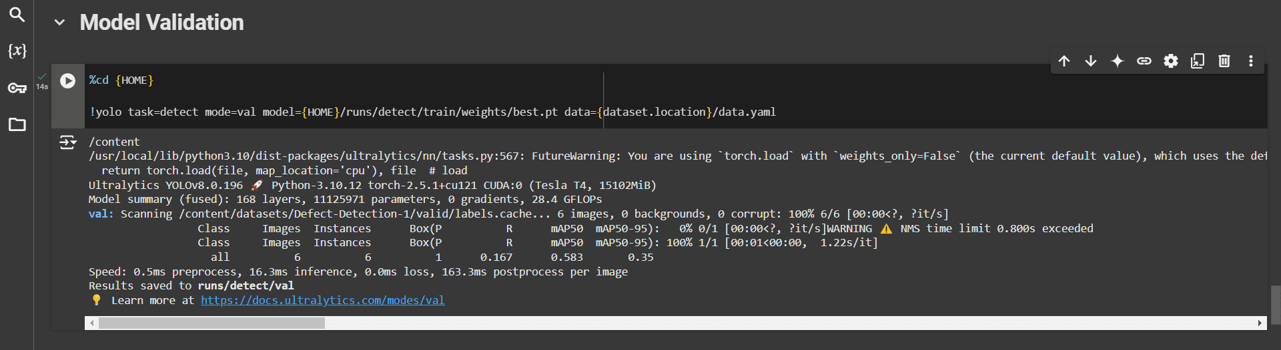Viewport: 1281px width, 350px height.
Task: Click the output scrollbar right arrow
Action: (x=1260, y=323)
